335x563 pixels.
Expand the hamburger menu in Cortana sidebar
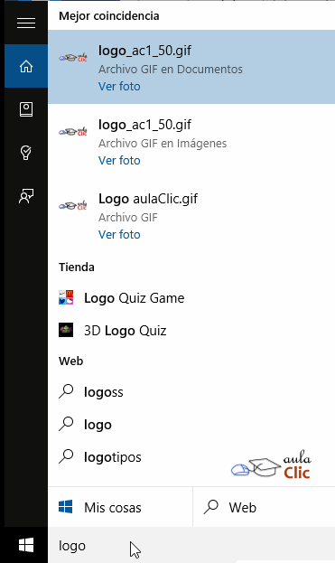pos(26,23)
